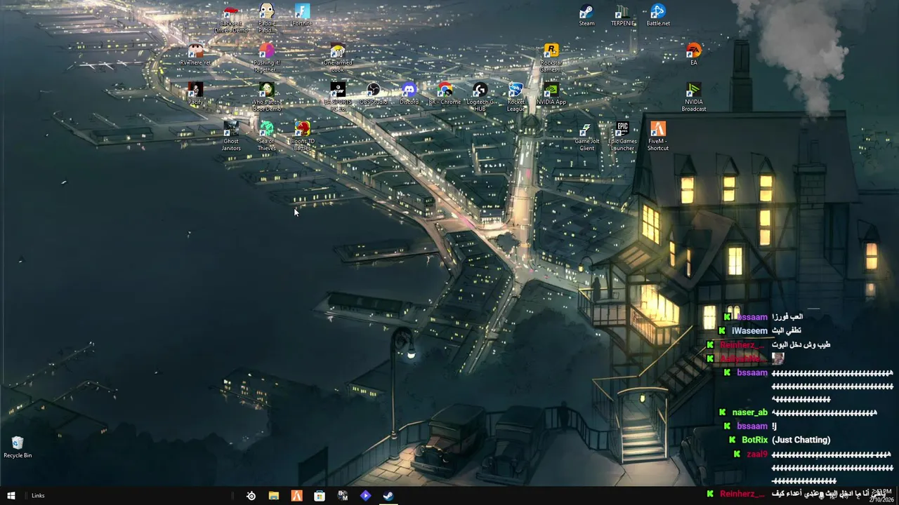Screen dimensions: 899x505
Task: Open the Windows Start menu
Action: pyautogui.click(x=11, y=496)
